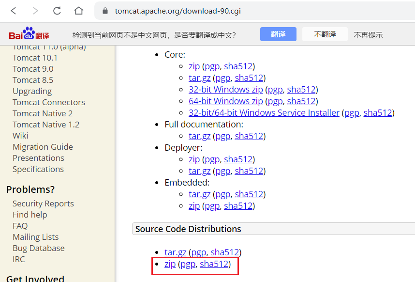
Task: Download the Full documentation tar.gz
Action: [199, 136]
